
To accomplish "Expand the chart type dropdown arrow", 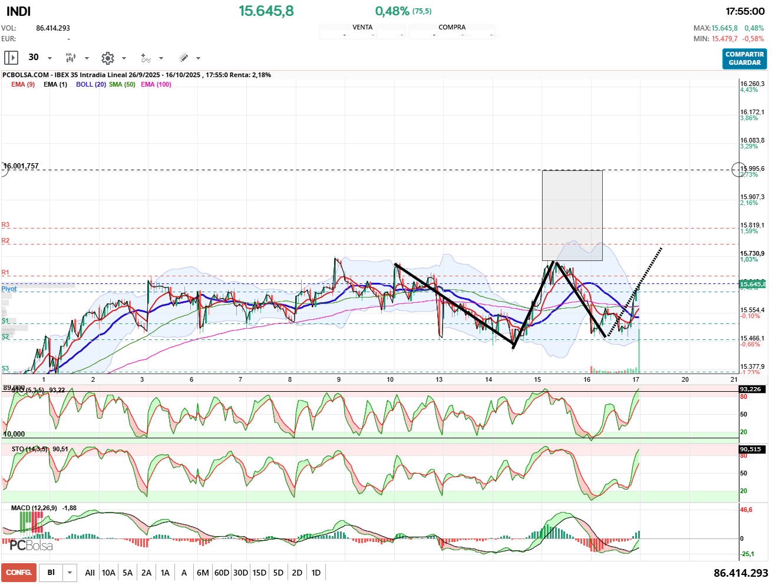I will pos(87,58).
